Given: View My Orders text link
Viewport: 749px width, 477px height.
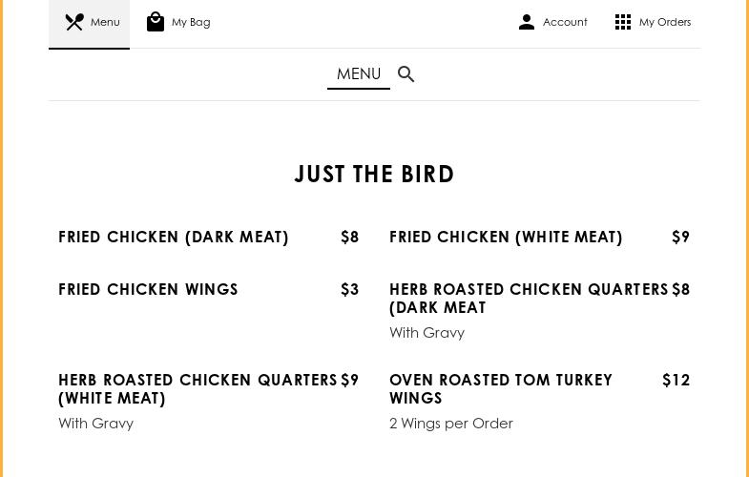Looking at the screenshot, I should click(x=665, y=22).
